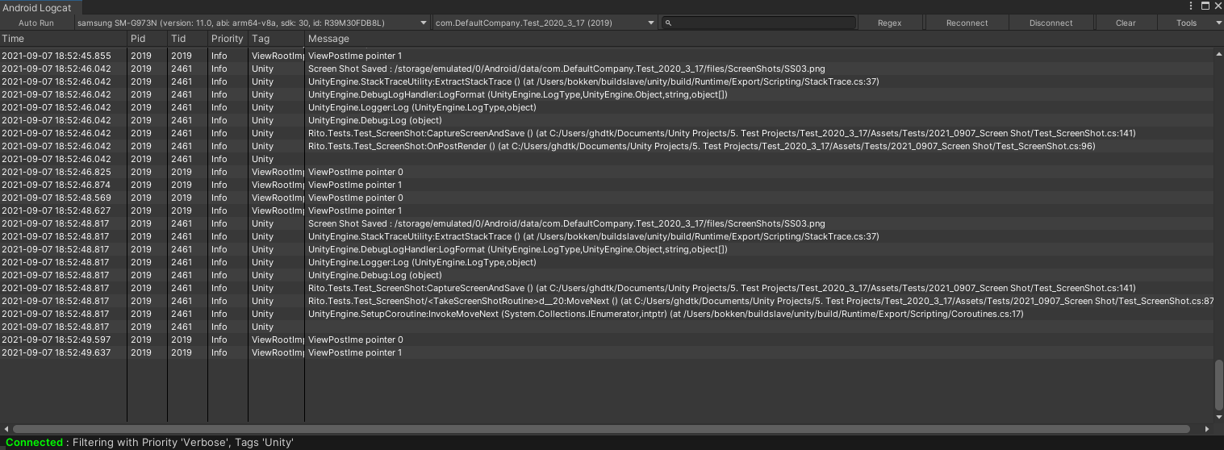Click the Tid column header
This screenshot has width=1224, height=450.
click(x=188, y=39)
